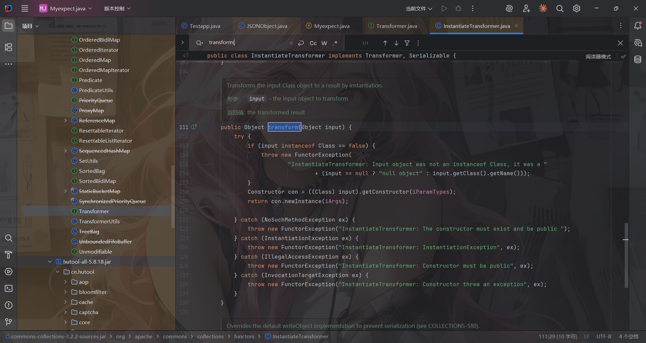Open the Database tool window
Viewport: 646px width, 343px height.
(x=638, y=60)
